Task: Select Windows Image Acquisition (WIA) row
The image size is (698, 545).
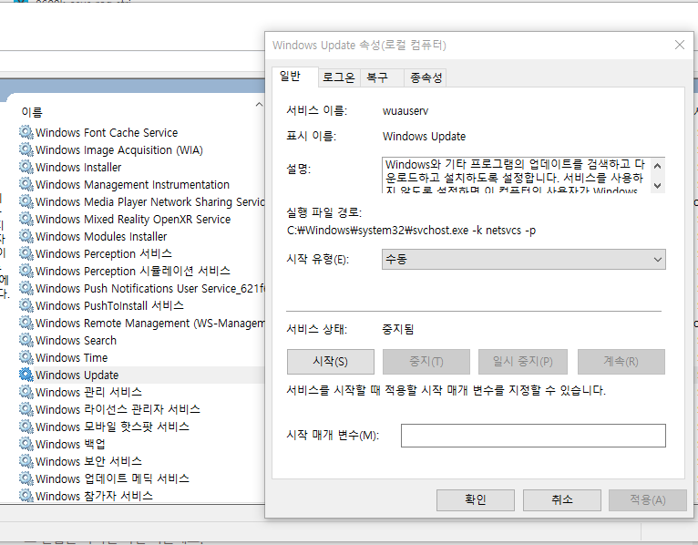Action: click(x=141, y=150)
